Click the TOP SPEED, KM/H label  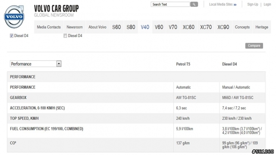click(x=24, y=118)
